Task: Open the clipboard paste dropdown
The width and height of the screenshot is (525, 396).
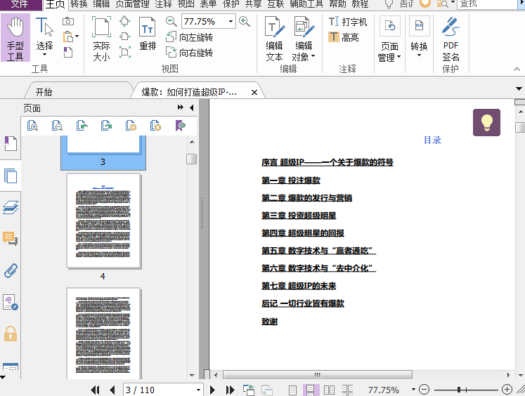Action: [77, 36]
